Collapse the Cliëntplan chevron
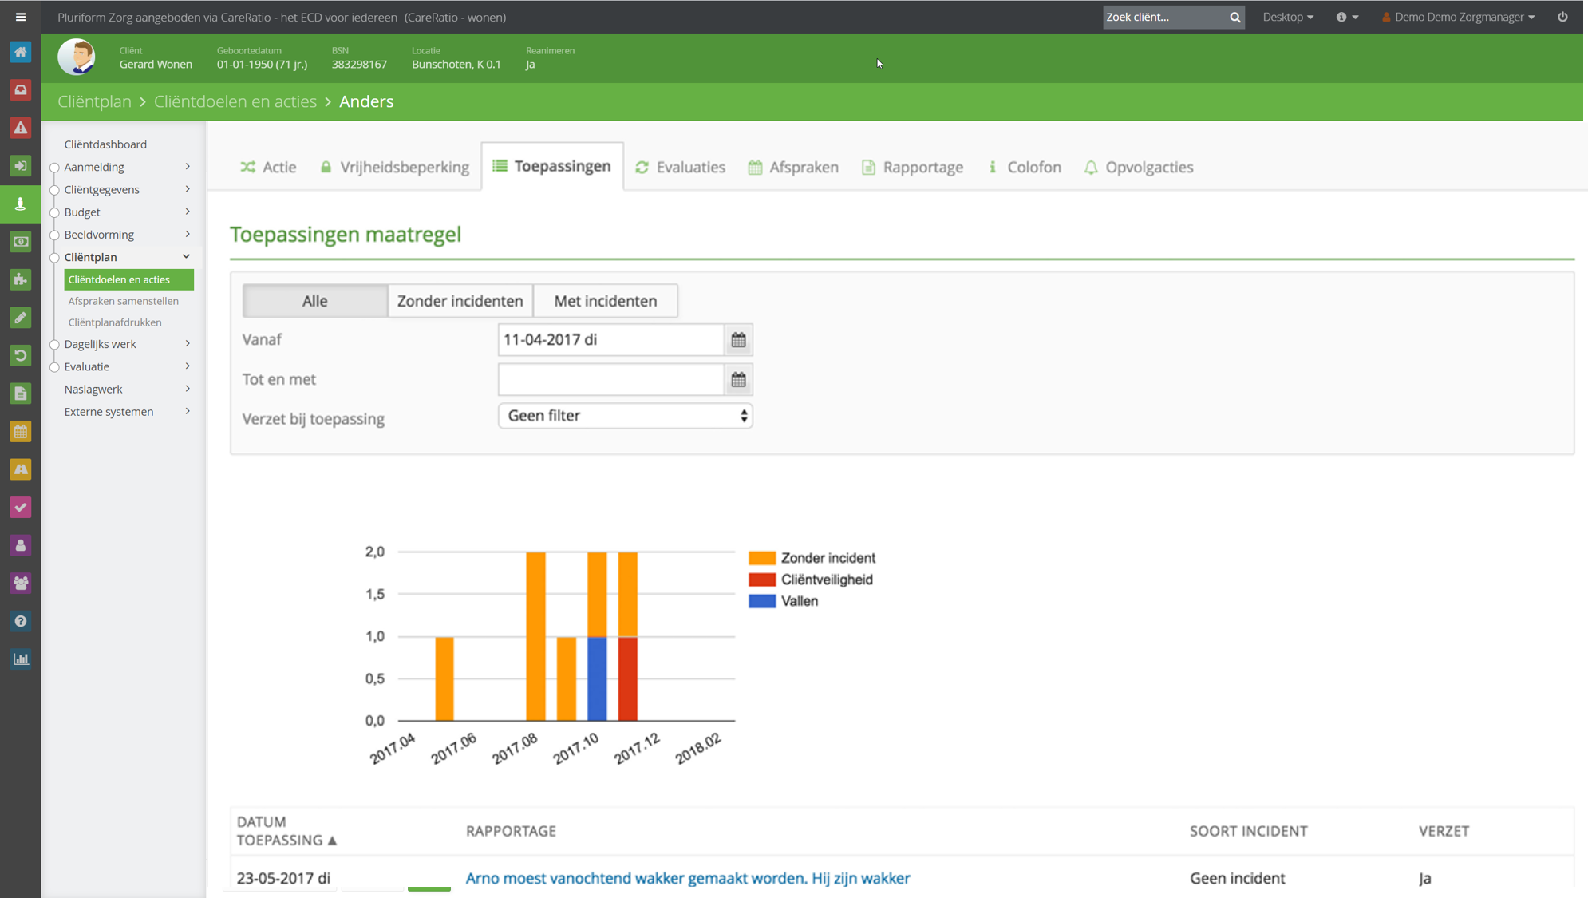The width and height of the screenshot is (1588, 898). pos(187,256)
